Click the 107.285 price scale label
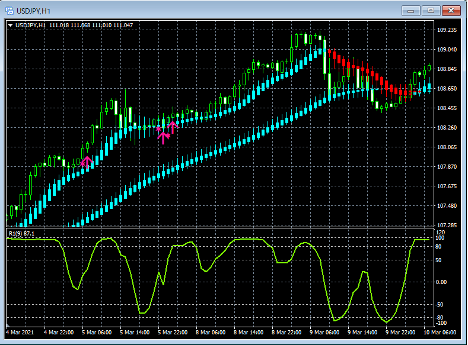Viewport: 468px width, 345px height. coord(447,225)
